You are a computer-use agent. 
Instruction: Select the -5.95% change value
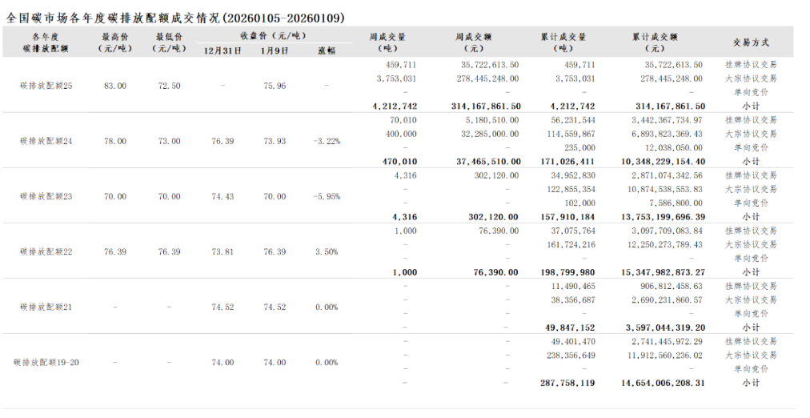tap(327, 196)
